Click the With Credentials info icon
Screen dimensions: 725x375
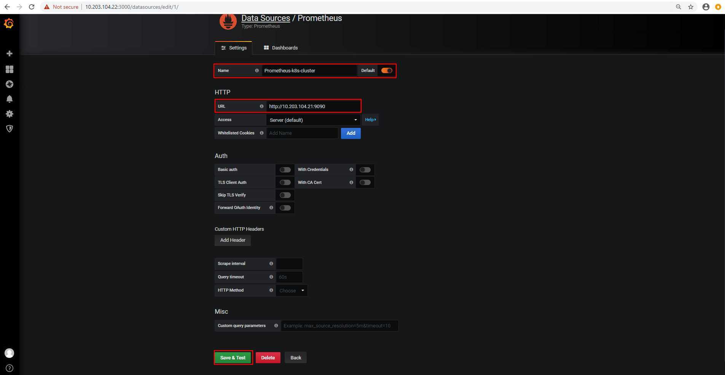[351, 169]
